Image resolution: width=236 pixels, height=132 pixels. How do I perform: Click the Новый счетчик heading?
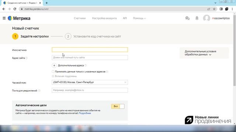(25, 28)
